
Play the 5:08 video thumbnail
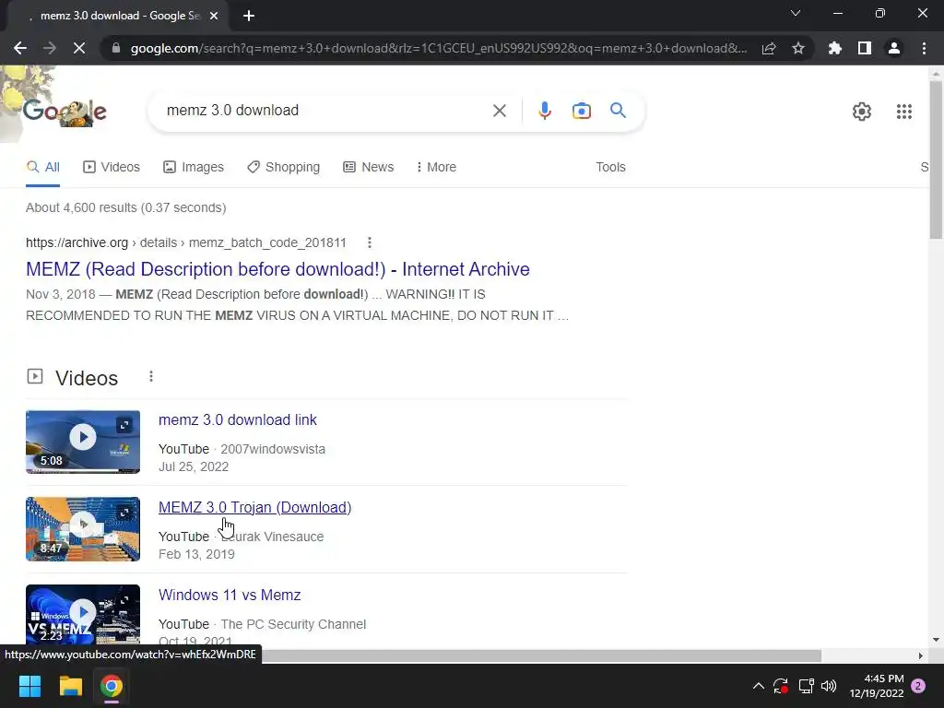pos(82,442)
